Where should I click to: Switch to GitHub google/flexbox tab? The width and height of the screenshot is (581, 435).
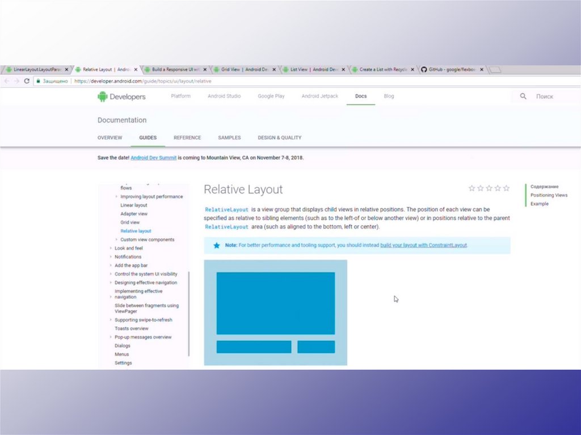(x=452, y=69)
